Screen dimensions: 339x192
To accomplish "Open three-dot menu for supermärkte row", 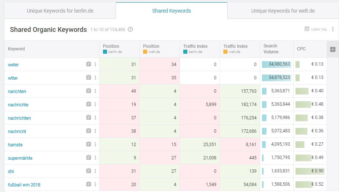I will pos(95,158).
